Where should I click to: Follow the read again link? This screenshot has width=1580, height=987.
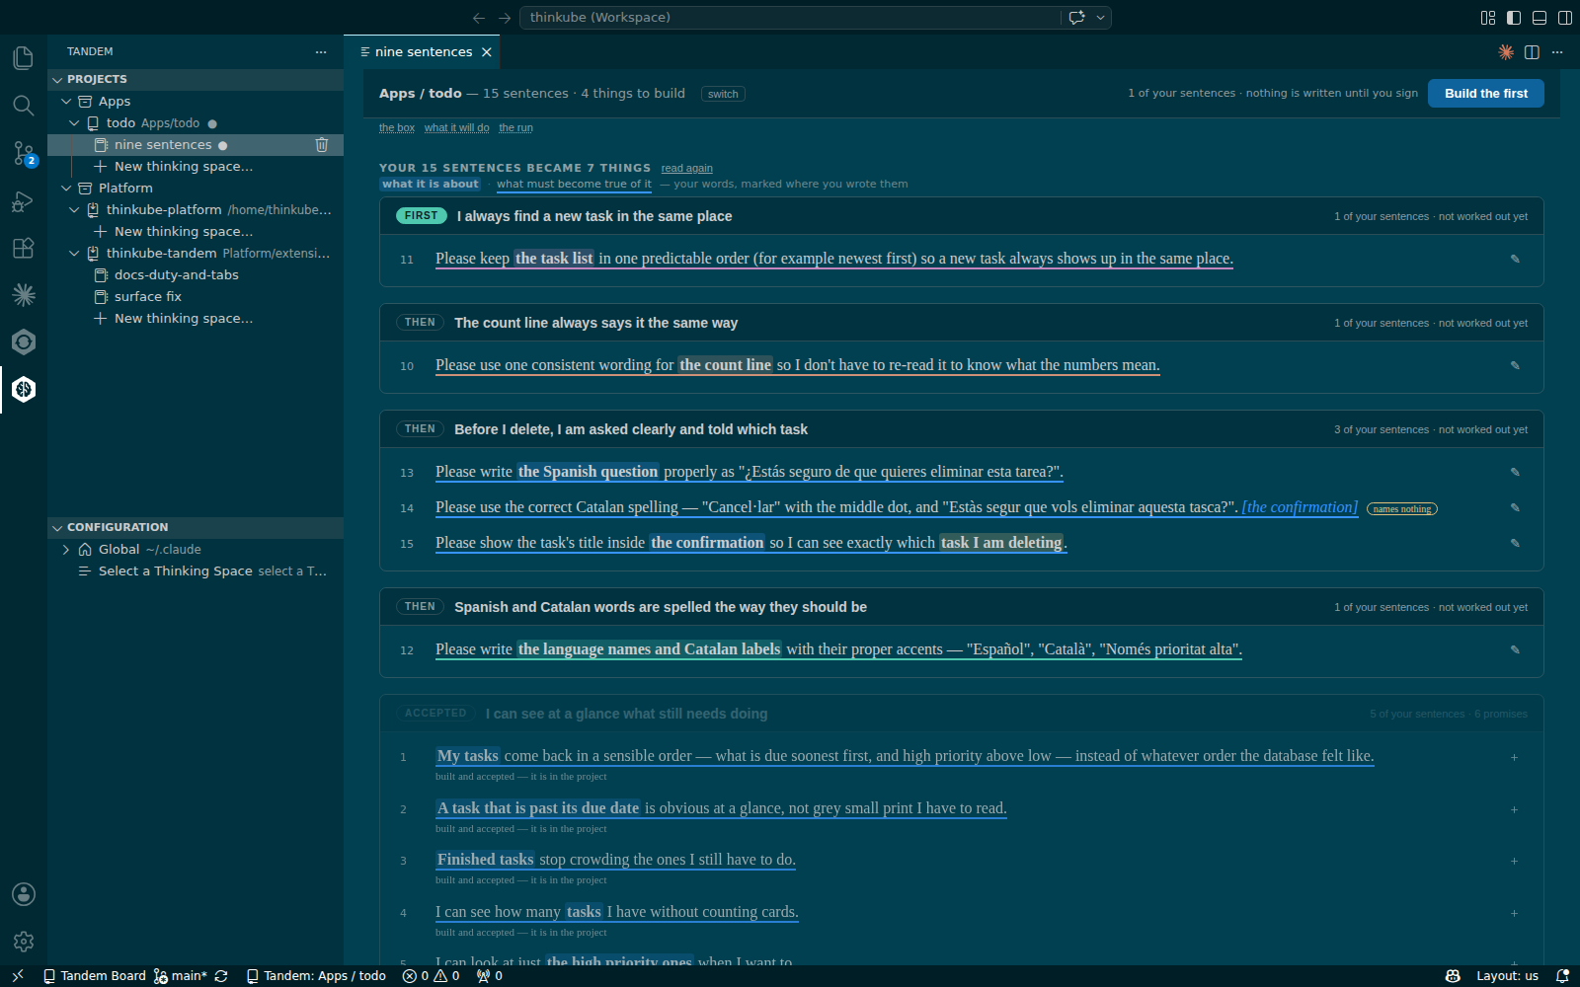click(686, 169)
